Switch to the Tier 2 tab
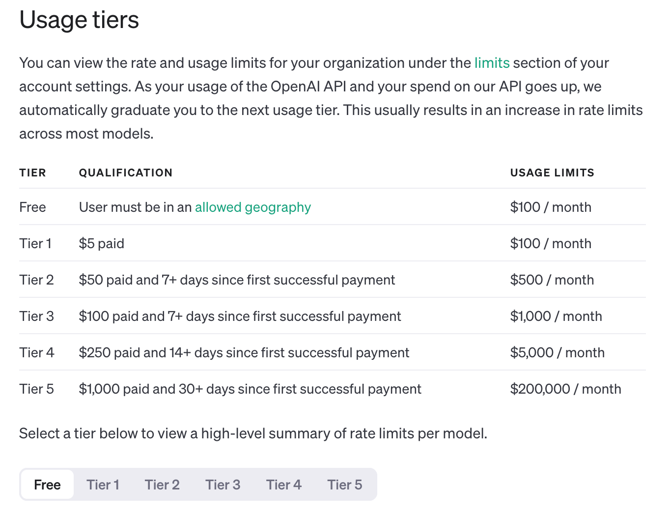 tap(162, 485)
